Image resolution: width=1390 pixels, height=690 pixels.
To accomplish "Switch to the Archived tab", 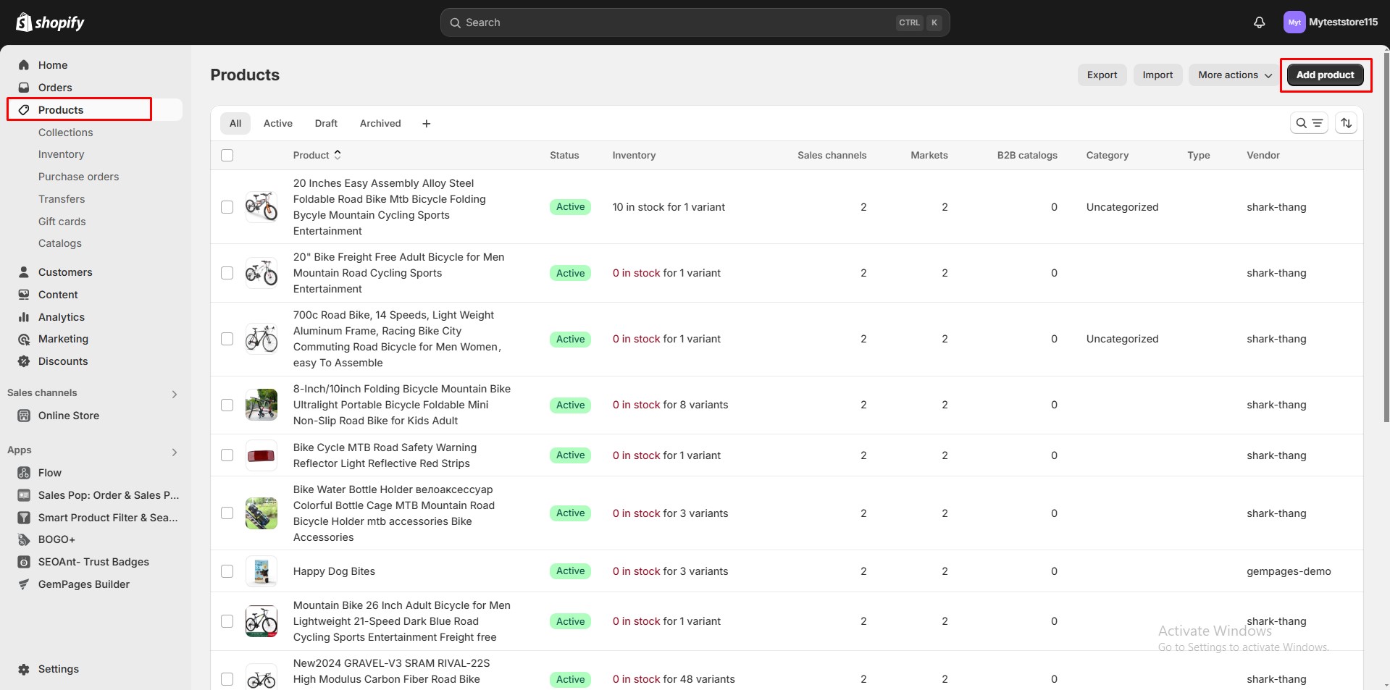I will 380,123.
